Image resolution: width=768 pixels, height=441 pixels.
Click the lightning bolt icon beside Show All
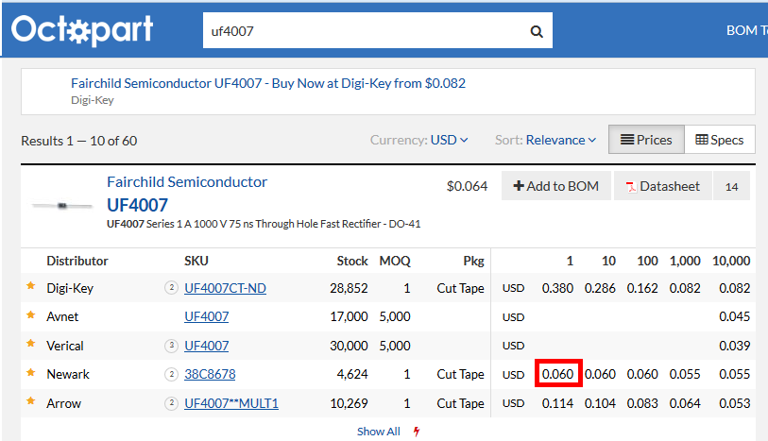tap(417, 432)
